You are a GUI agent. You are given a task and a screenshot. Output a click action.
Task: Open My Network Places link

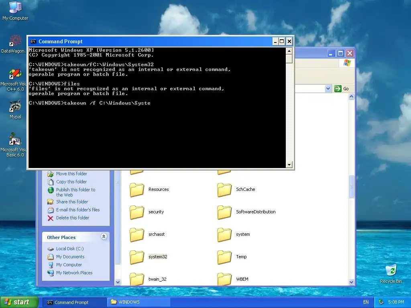click(74, 273)
